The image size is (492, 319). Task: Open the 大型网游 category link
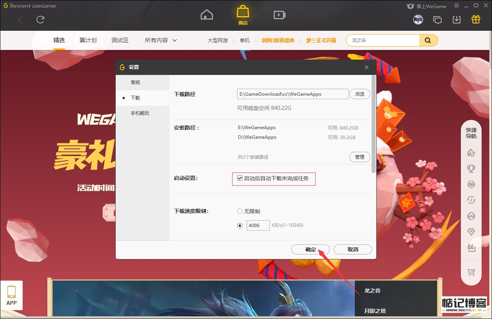[218, 40]
